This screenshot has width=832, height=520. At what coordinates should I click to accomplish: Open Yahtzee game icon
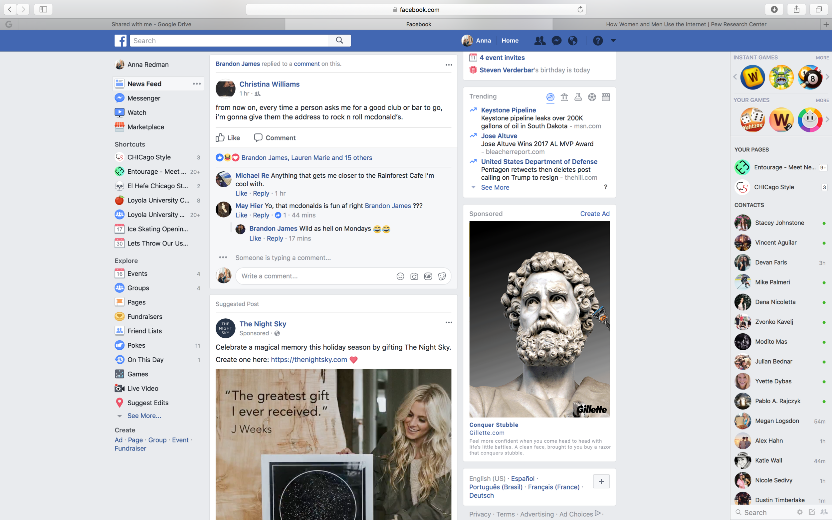[752, 120]
